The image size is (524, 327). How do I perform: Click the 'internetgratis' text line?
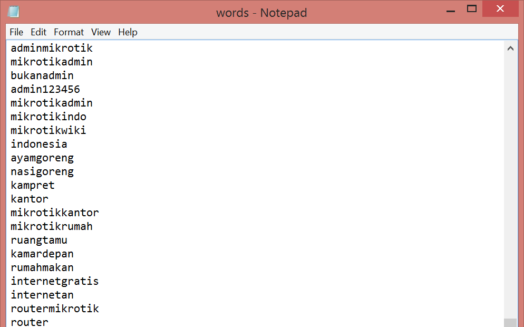point(55,282)
